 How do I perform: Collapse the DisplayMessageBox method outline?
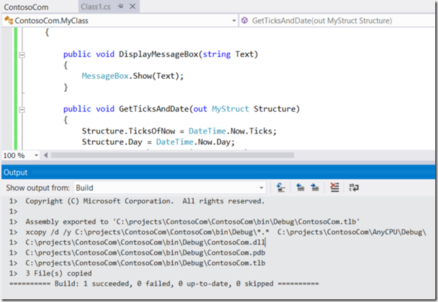(x=22, y=54)
